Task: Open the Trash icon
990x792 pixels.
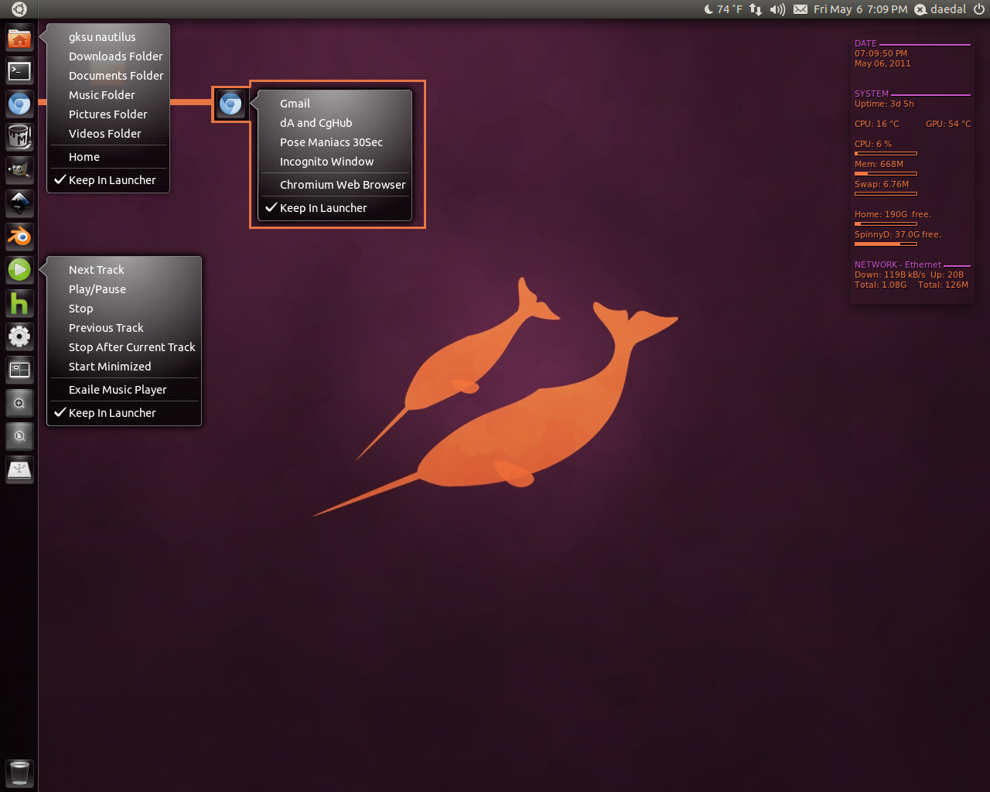Action: point(19,773)
